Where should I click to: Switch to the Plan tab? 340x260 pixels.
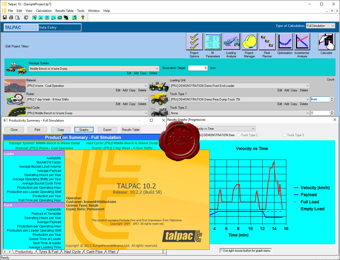click(112, 252)
